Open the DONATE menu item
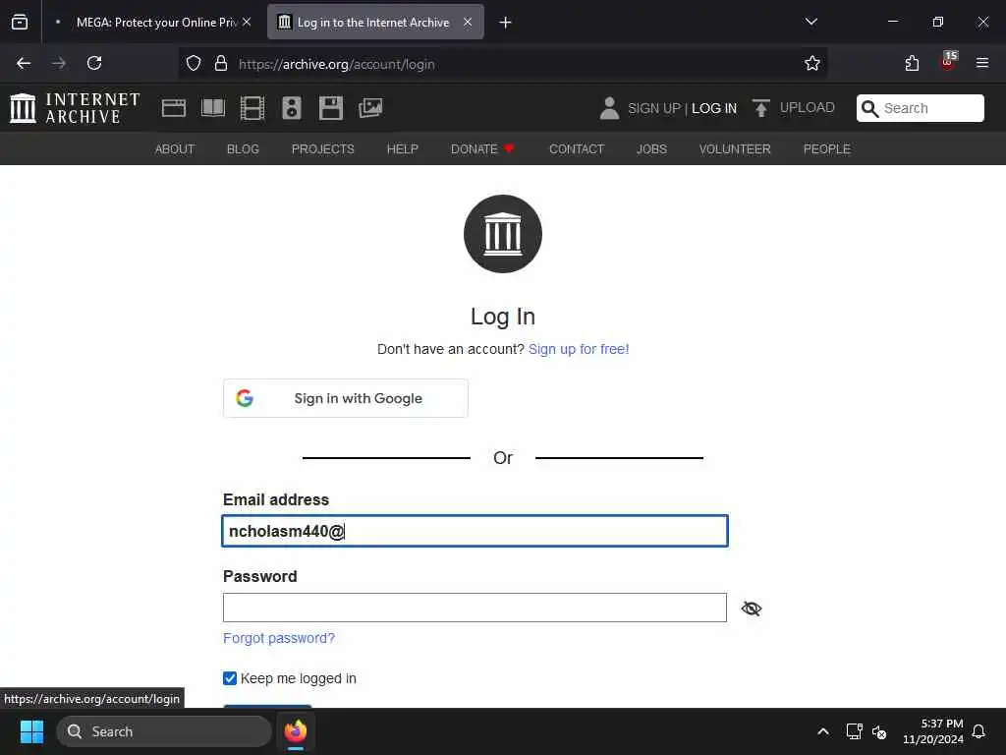Image resolution: width=1006 pixels, height=755 pixels. click(482, 149)
